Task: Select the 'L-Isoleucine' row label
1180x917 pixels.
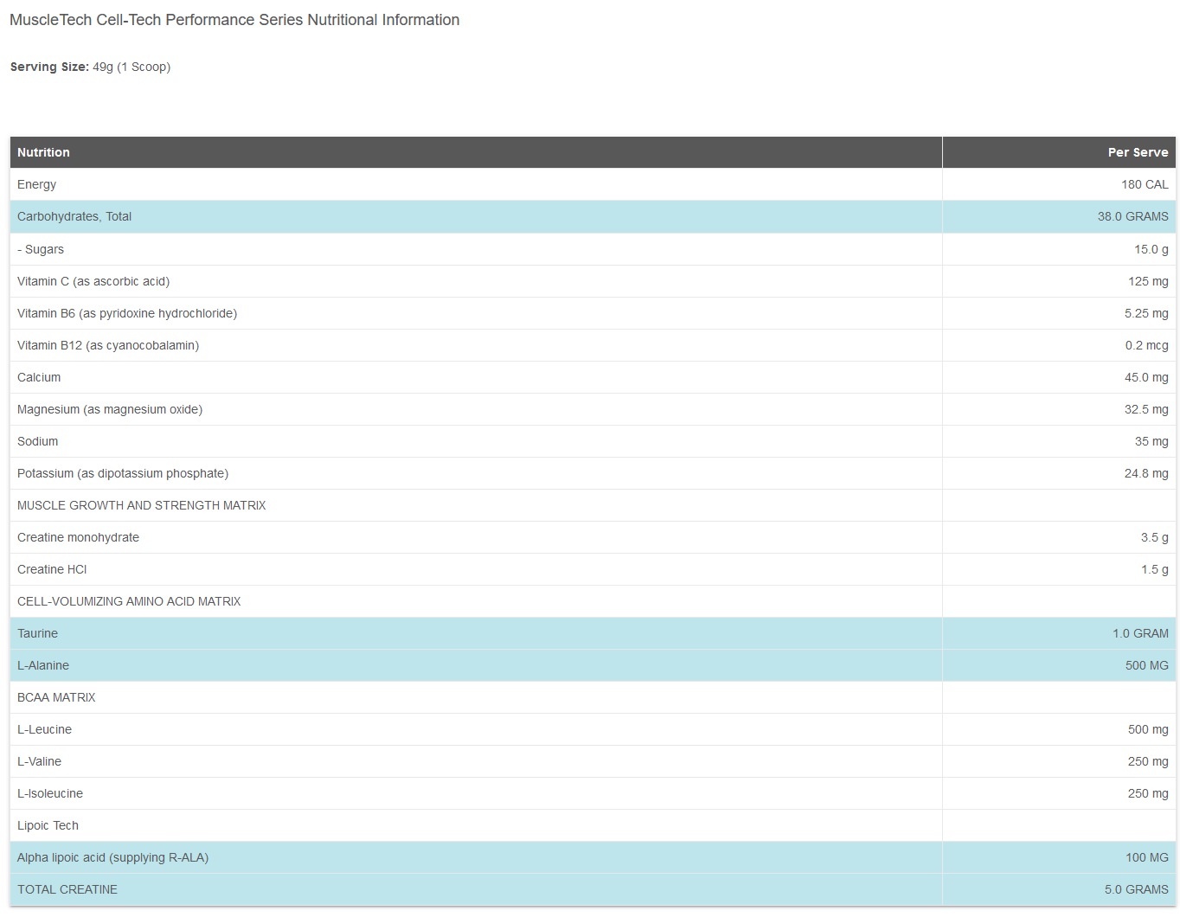Action: point(50,793)
